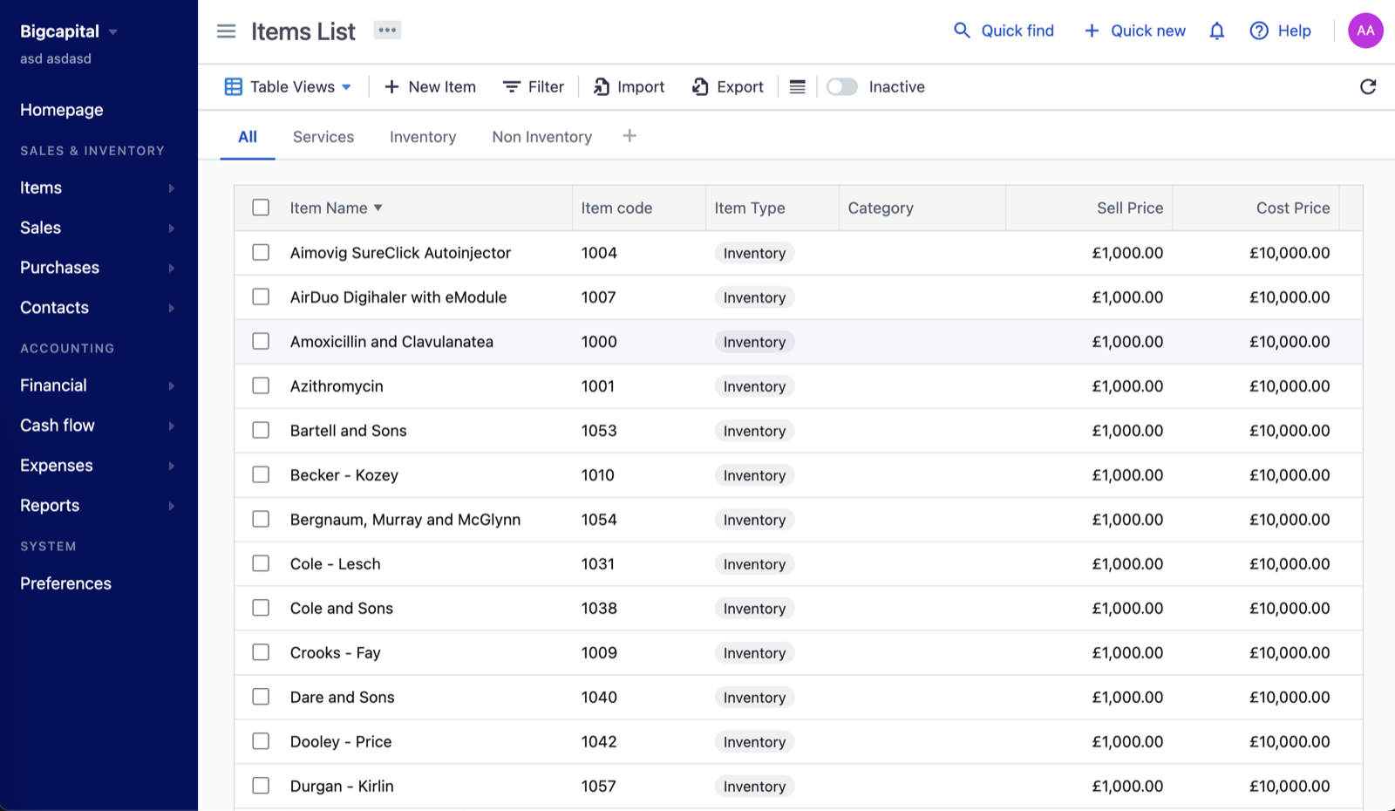Check the Cole - Lesch row
This screenshot has width=1395, height=811.
(x=261, y=563)
